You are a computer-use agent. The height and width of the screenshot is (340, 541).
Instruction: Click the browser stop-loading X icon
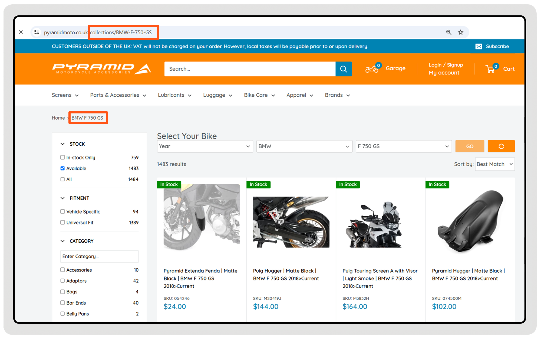click(x=21, y=32)
